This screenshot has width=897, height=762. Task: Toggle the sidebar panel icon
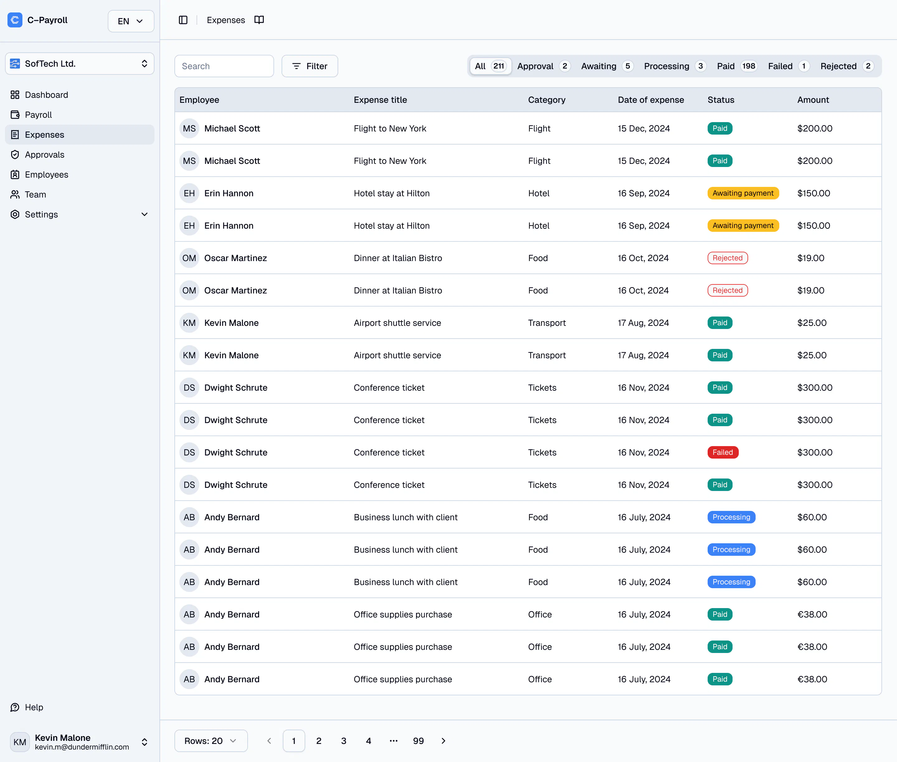pos(183,20)
